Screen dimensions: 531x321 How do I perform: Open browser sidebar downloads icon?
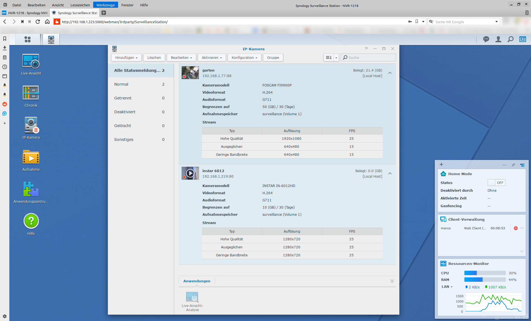(5, 48)
